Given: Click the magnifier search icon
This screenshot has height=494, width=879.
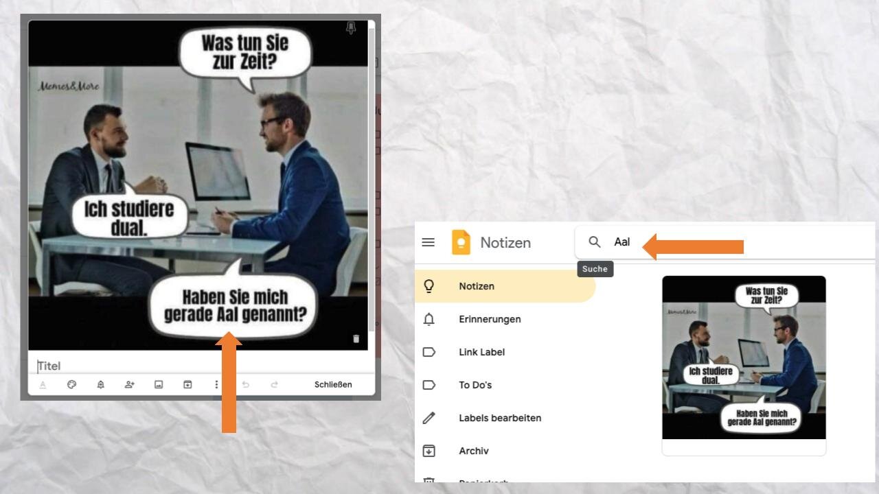Looking at the screenshot, I should click(x=595, y=242).
